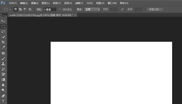Click the New selection mode icon
Screen dimensions: 182x104
(x=16, y=9)
